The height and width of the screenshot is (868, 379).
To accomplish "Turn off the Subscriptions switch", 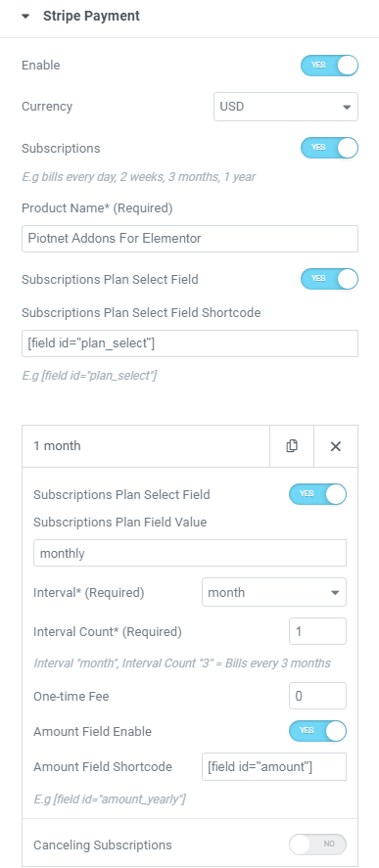I will [329, 148].
